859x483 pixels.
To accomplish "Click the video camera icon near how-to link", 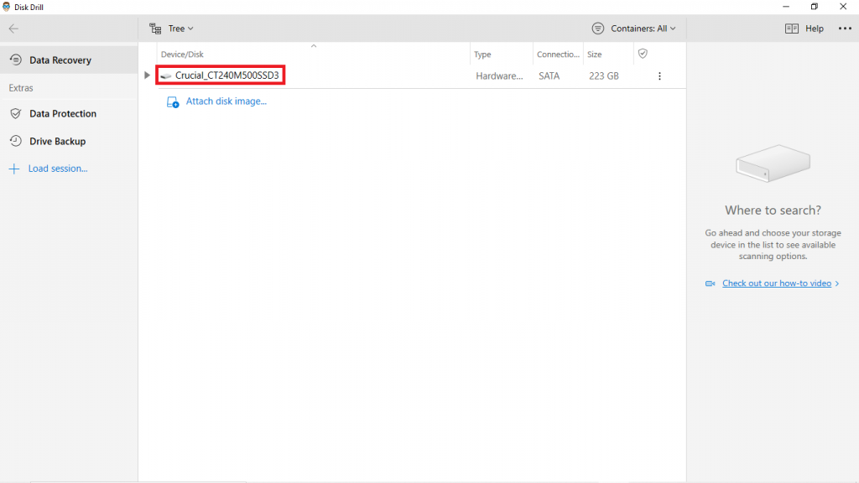I will [711, 283].
